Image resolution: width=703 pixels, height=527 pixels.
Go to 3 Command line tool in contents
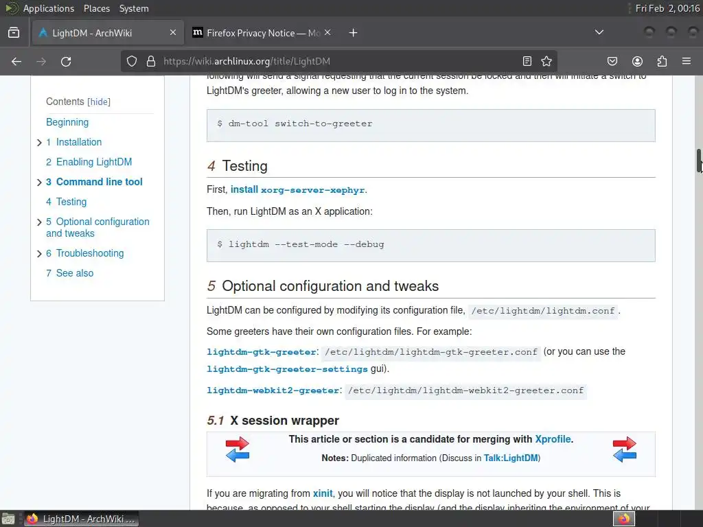point(94,181)
